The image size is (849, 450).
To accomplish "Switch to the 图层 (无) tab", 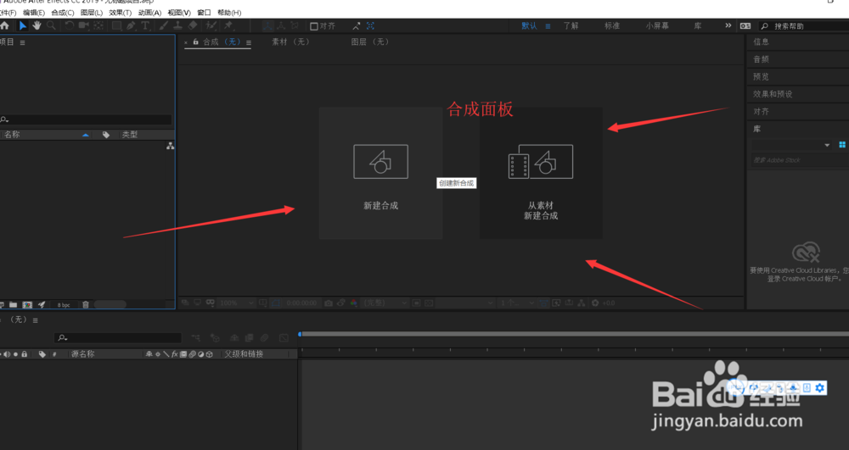I will click(370, 42).
